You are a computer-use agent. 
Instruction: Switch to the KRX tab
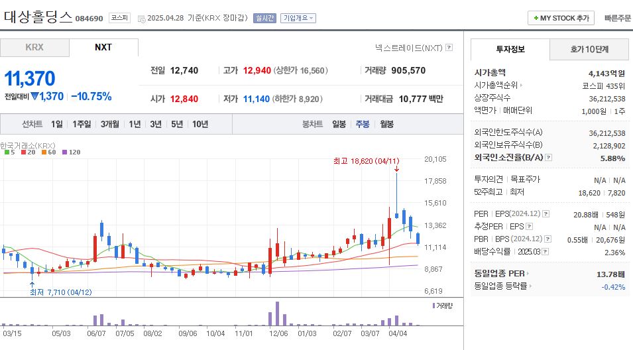click(x=34, y=47)
